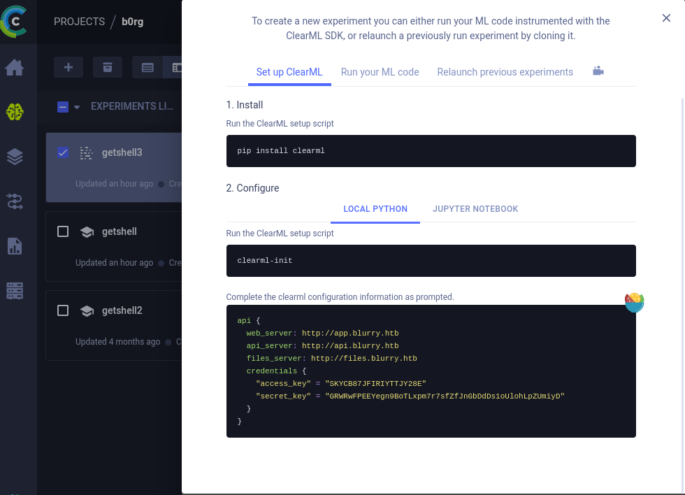Click the pip install clearml code block
The image size is (685, 495).
[431, 151]
